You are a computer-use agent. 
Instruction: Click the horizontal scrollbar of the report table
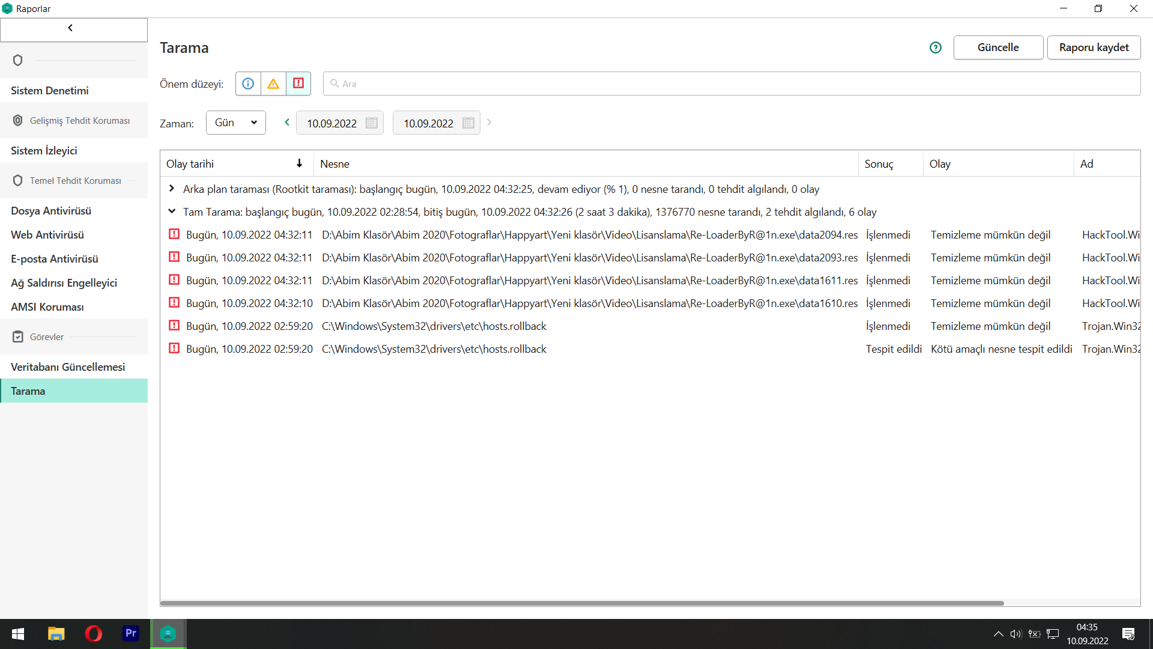[x=581, y=603]
